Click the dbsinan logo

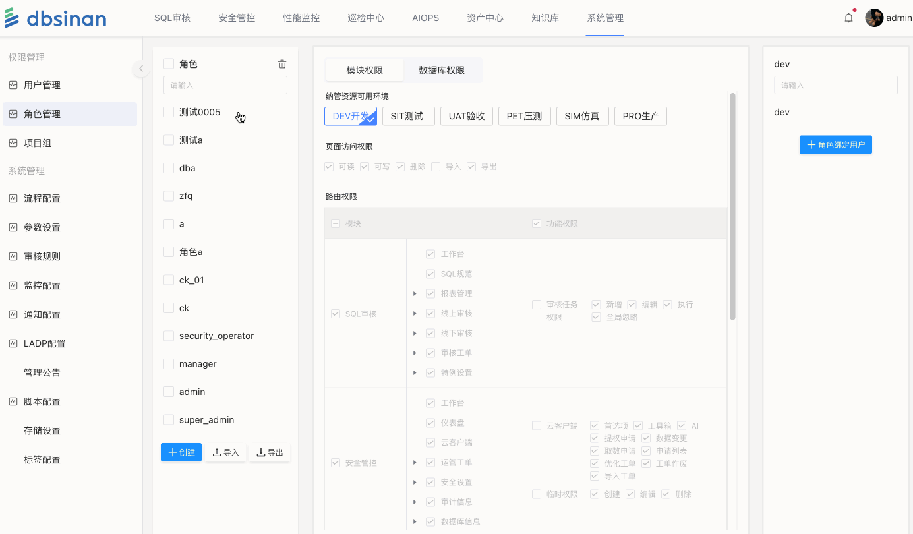55,18
